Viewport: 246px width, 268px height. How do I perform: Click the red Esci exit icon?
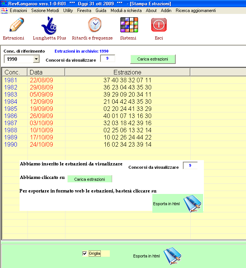[x=159, y=26]
